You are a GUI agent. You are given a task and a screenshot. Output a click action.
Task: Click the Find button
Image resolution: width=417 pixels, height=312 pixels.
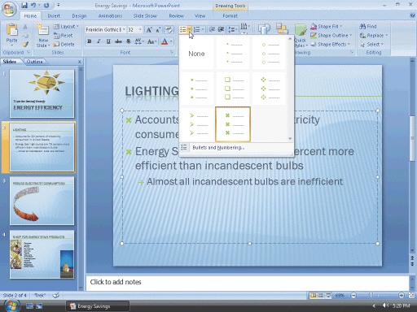[x=368, y=26]
